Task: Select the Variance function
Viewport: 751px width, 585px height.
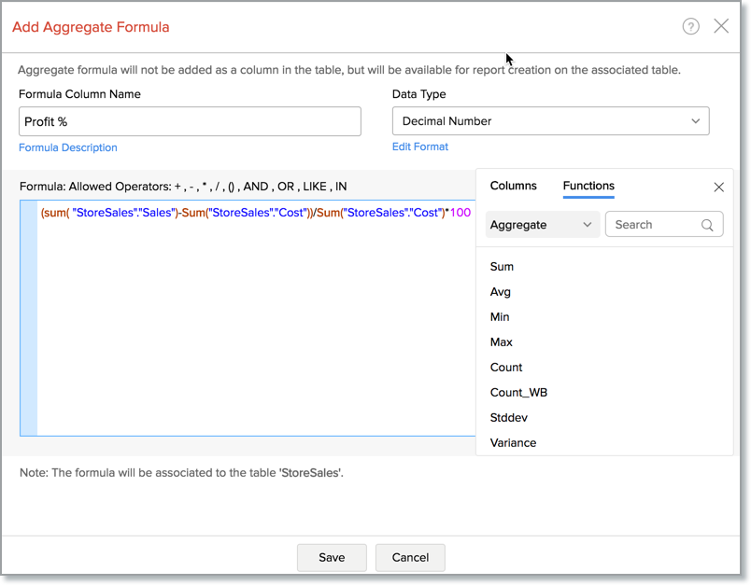Action: (513, 443)
